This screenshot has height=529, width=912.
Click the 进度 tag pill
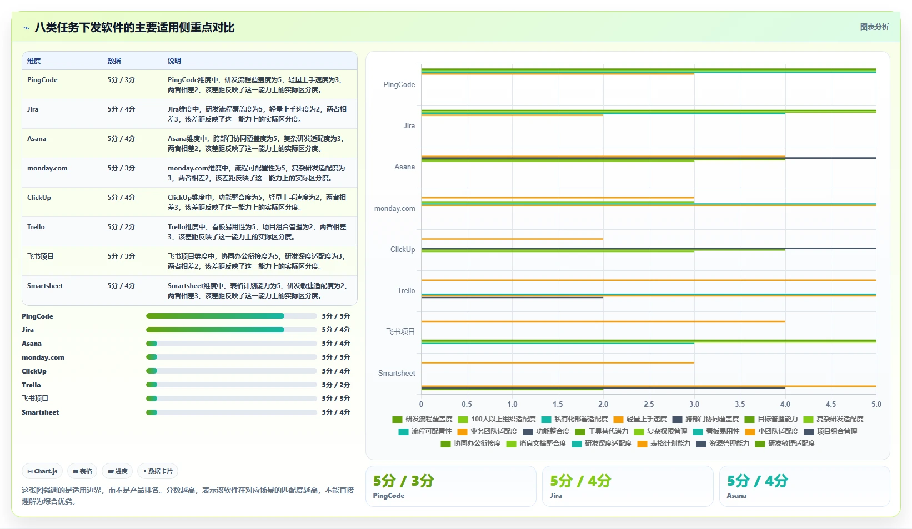click(x=117, y=471)
